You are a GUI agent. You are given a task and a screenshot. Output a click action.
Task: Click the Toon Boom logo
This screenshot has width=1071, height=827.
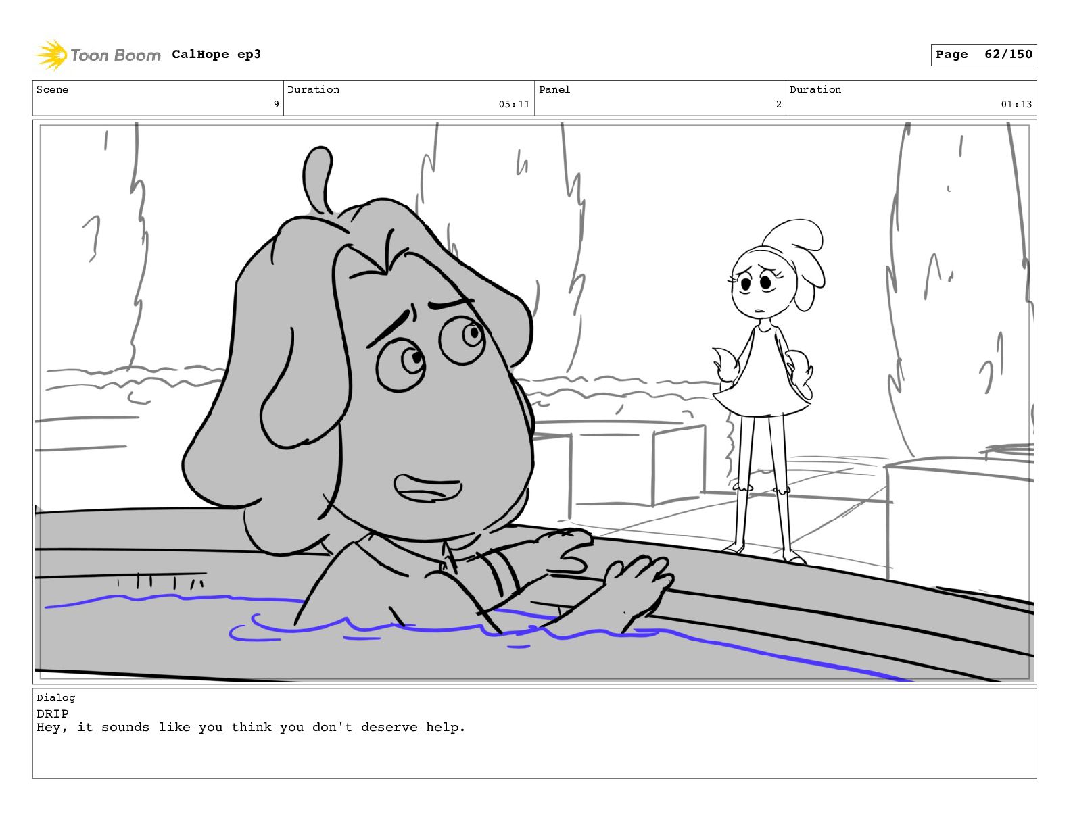coord(98,55)
